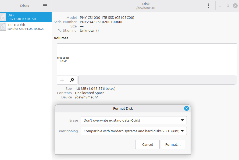Click the Volumes heading
The width and height of the screenshot is (239, 160).
(61, 38)
